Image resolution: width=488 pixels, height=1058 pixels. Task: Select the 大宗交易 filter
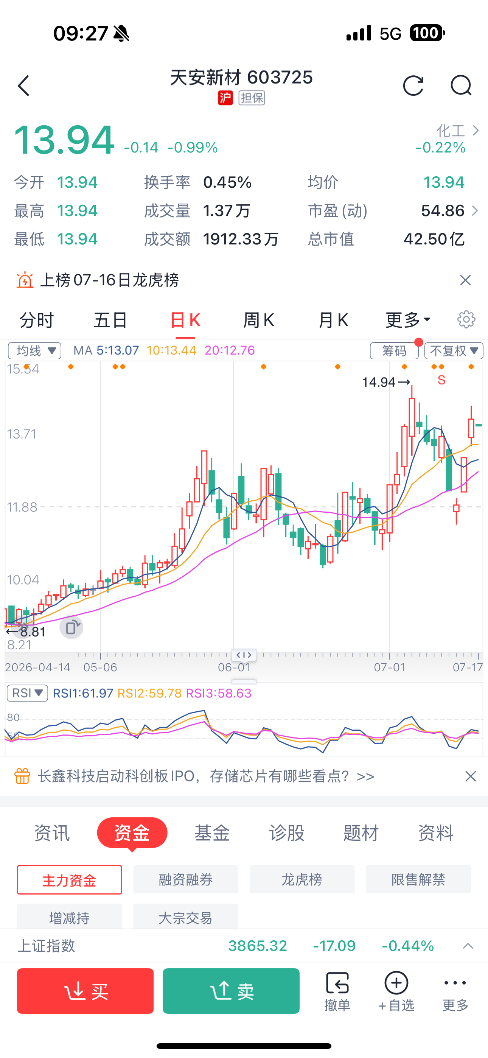(x=186, y=917)
